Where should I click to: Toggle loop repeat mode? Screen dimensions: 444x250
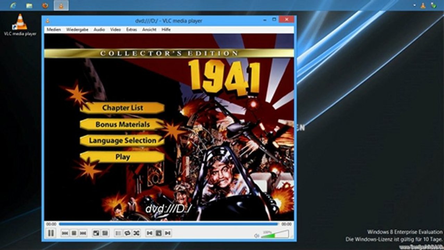(127, 233)
